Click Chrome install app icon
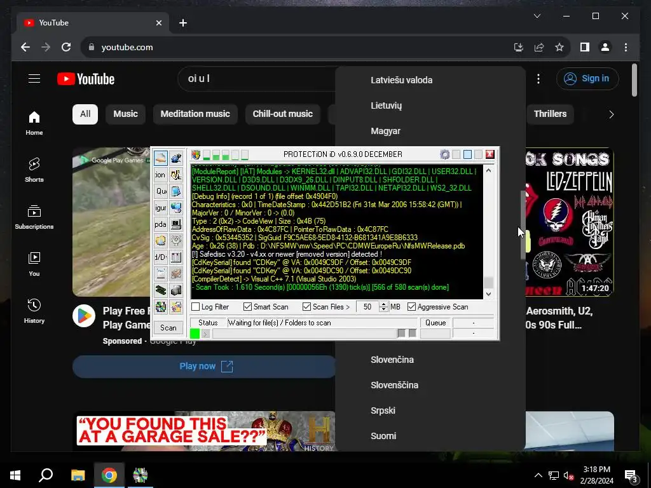 coord(519,47)
